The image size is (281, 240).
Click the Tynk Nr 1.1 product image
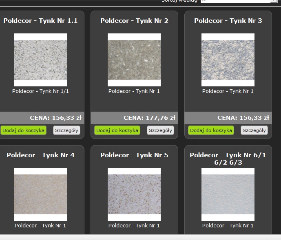point(40,60)
